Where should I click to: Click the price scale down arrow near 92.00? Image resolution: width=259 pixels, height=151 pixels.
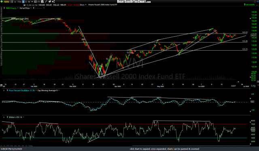pyautogui.click(x=251, y=77)
